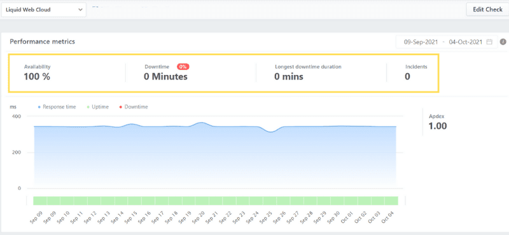The height and width of the screenshot is (235, 509).
Task: Click the response time dip at Sep 25
Action: tap(270, 131)
